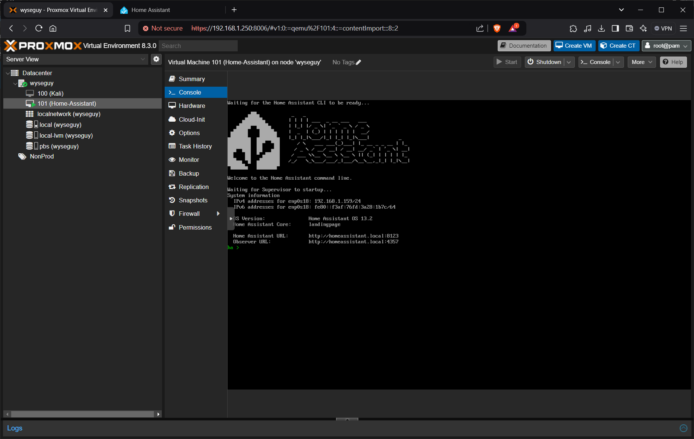
Task: Go to browser home page
Action: [53, 28]
